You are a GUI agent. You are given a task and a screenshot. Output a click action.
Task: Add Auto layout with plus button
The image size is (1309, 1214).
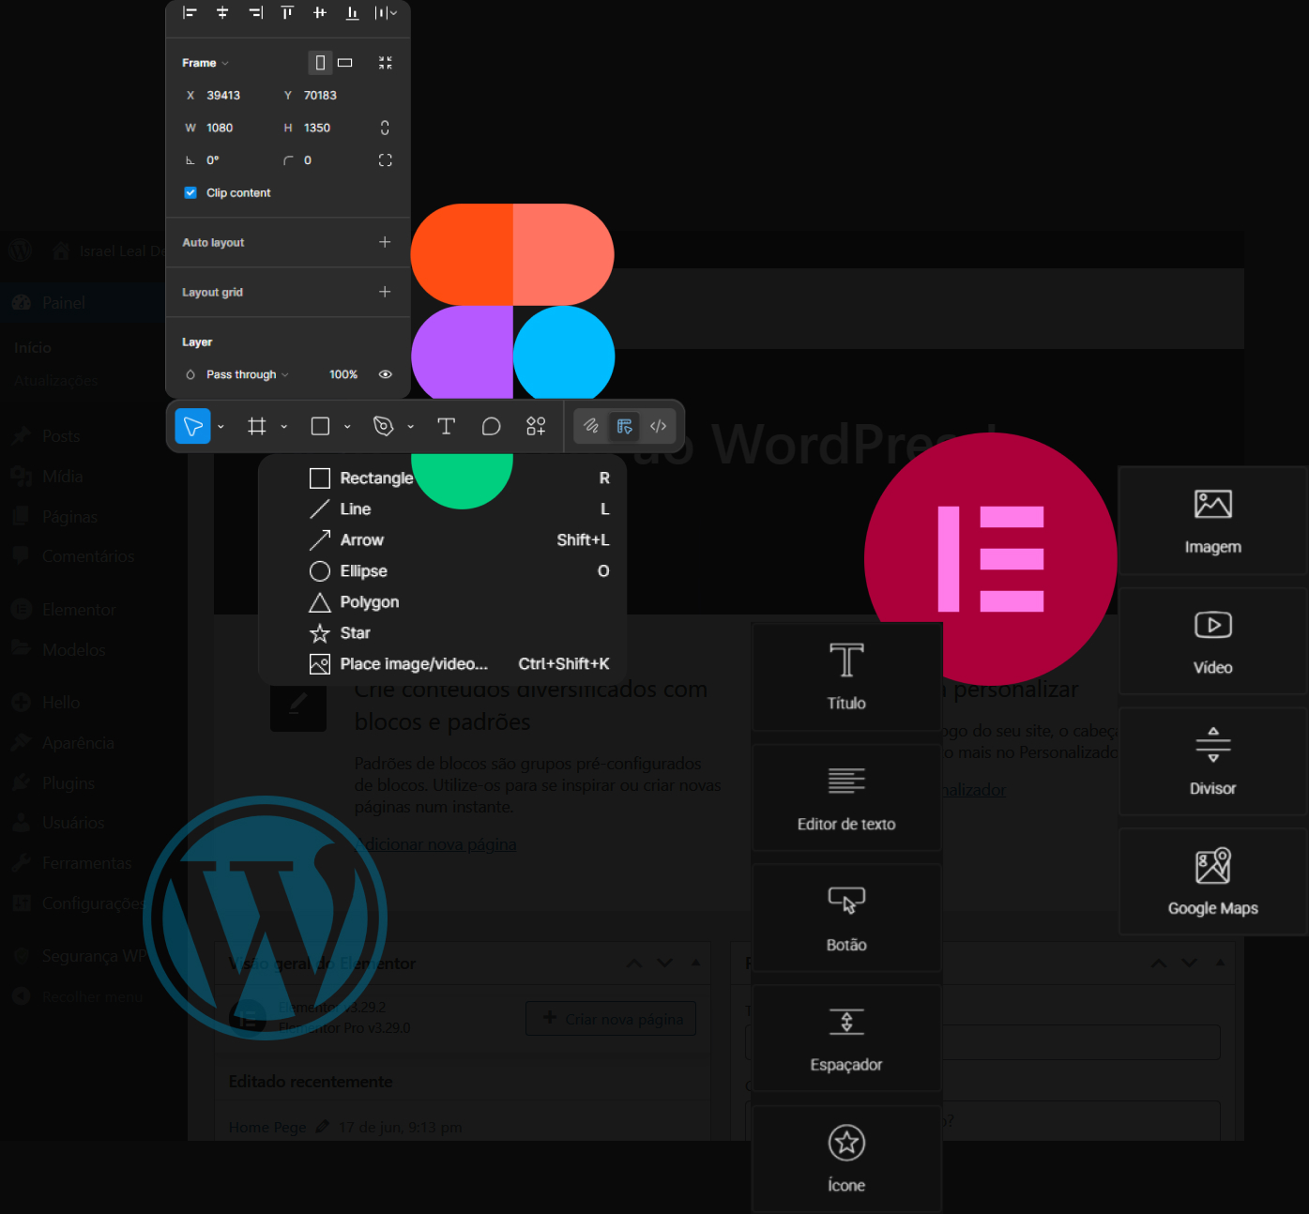[x=385, y=242]
